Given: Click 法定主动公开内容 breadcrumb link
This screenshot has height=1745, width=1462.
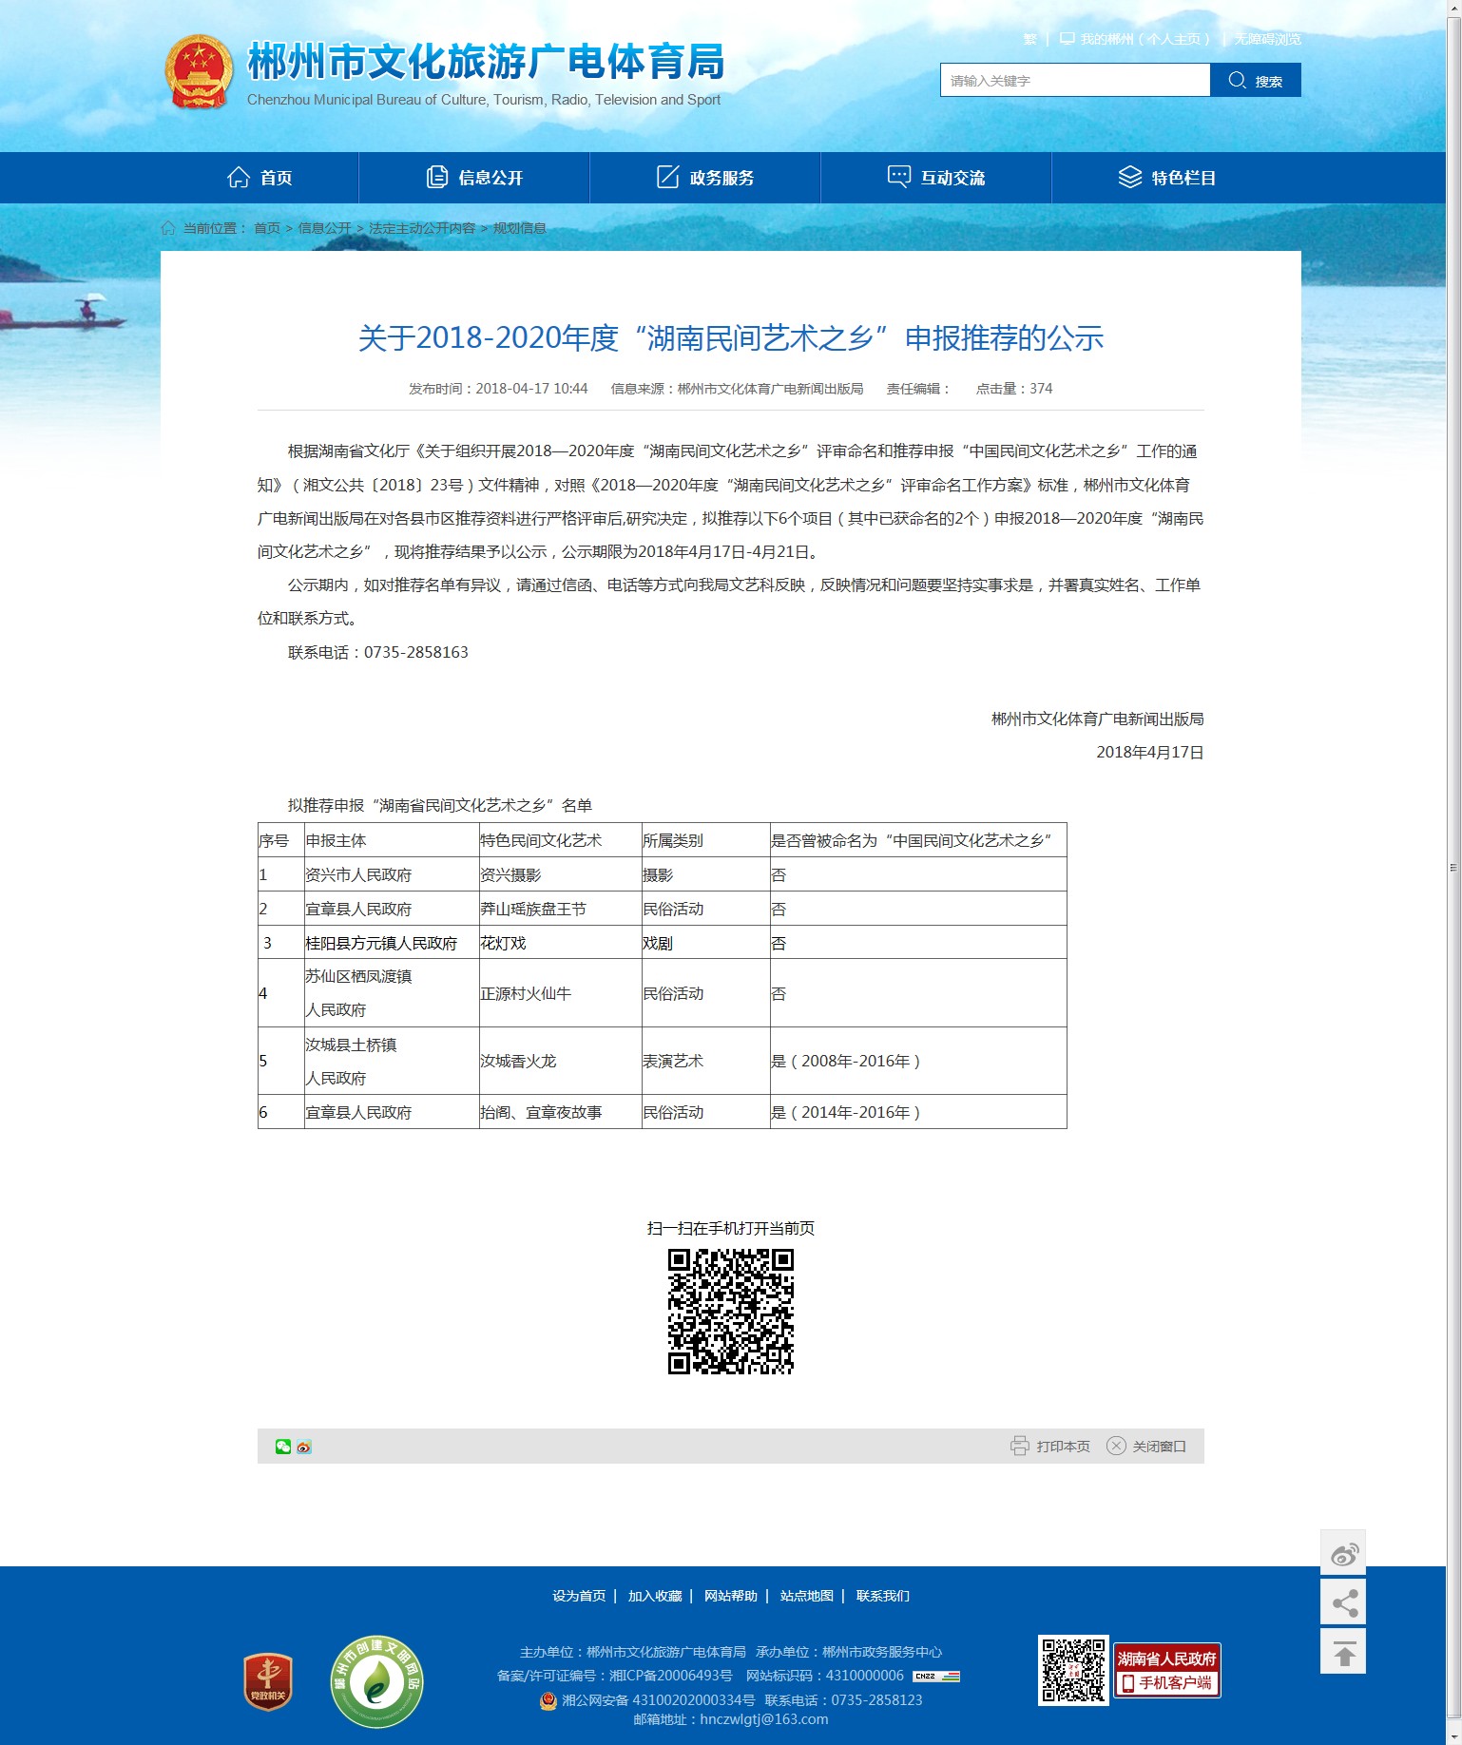Looking at the screenshot, I should coord(422,228).
